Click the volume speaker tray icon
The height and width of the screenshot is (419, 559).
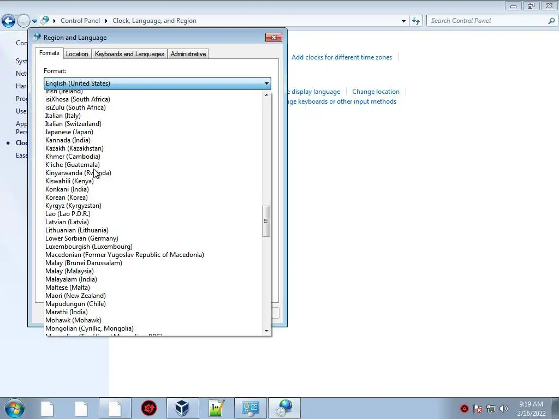[x=504, y=409]
